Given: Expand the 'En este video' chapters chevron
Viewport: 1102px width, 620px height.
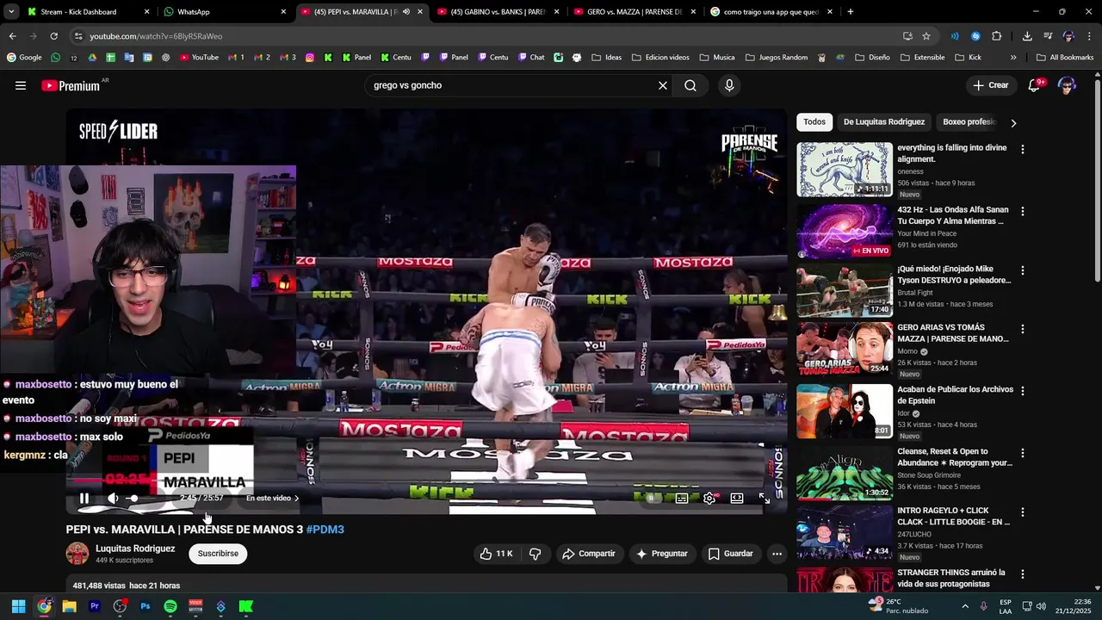Looking at the screenshot, I should tap(296, 498).
